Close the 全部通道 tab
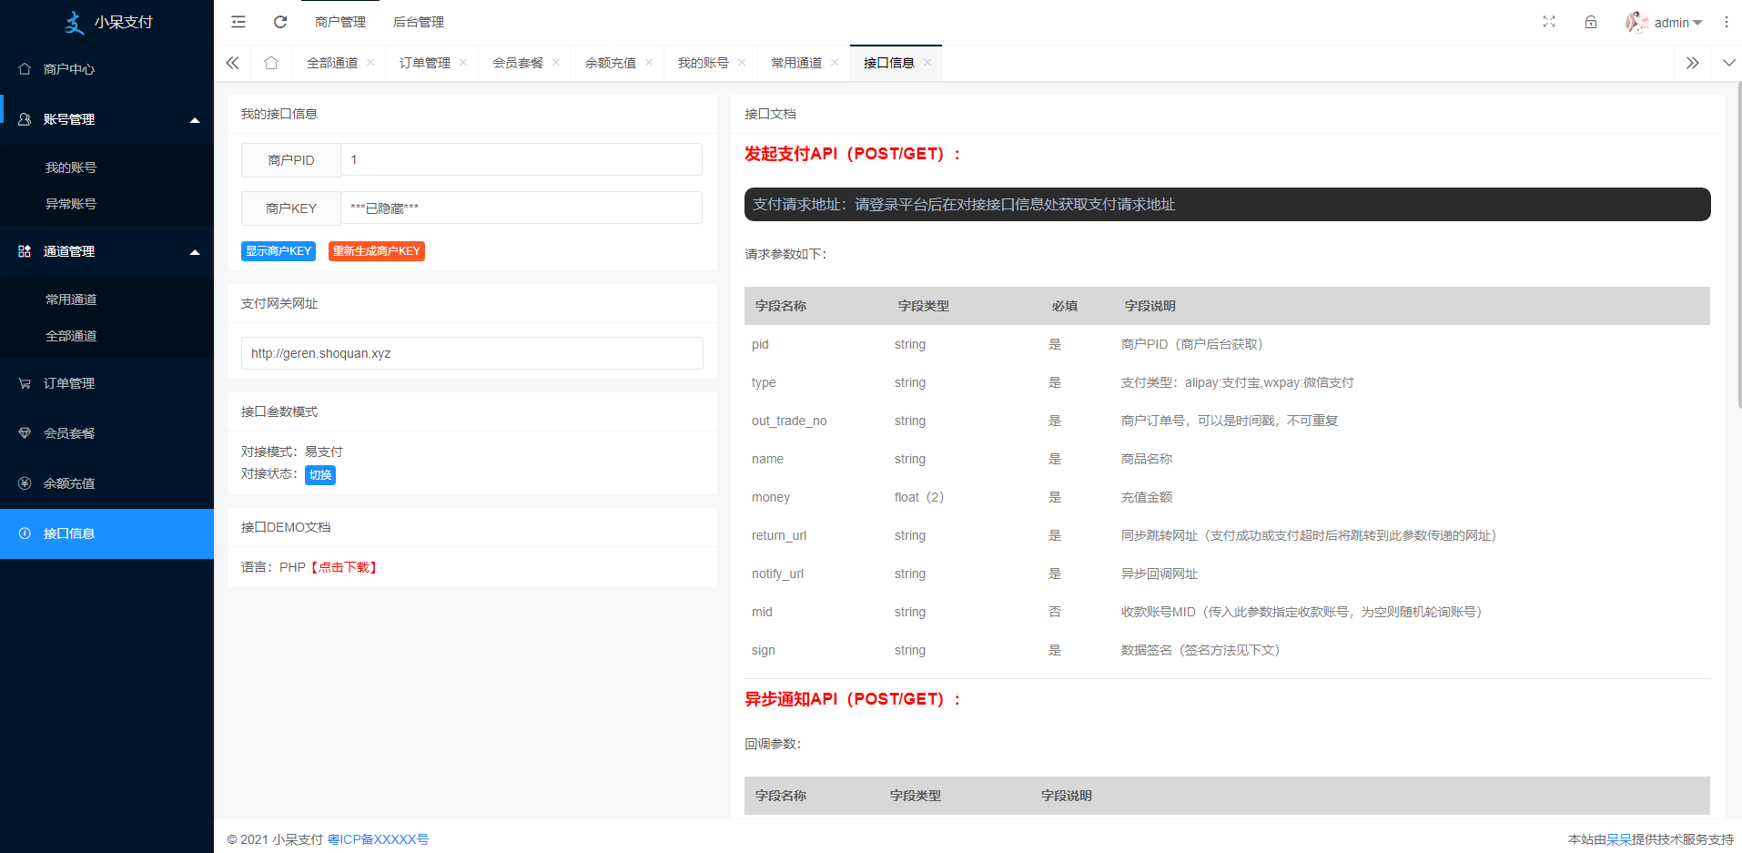 coord(370,63)
